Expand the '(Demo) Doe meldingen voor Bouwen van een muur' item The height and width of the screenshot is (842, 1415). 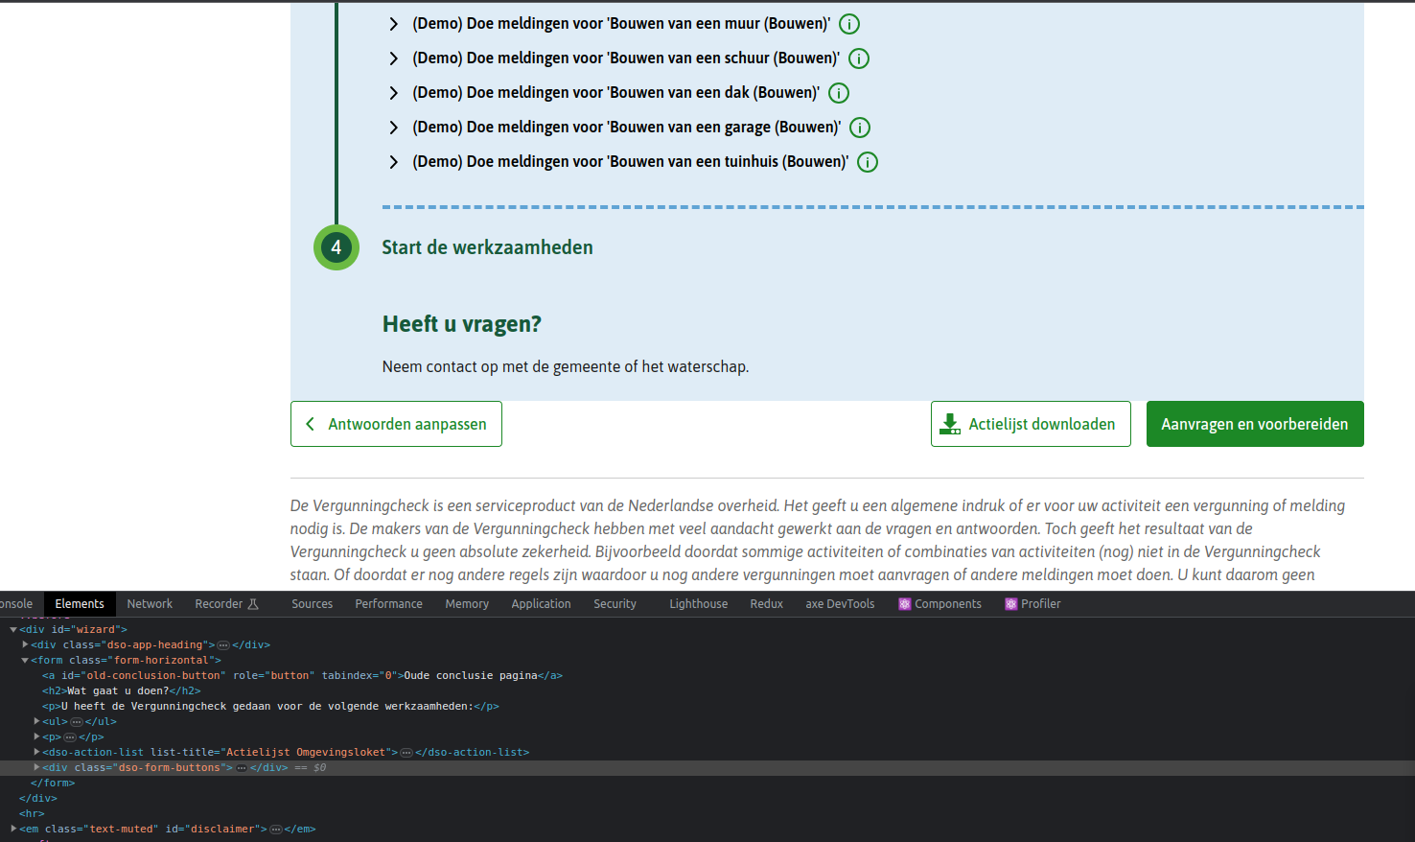(x=393, y=23)
